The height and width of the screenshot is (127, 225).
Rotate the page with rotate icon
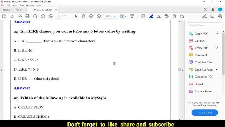182,16
